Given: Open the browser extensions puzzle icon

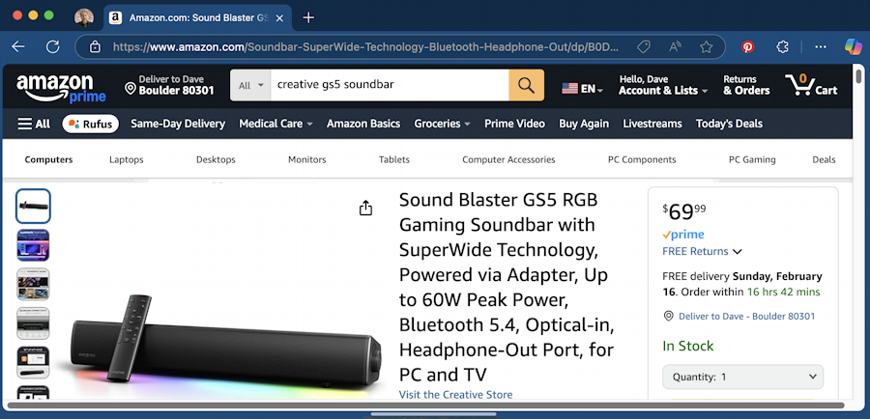Looking at the screenshot, I should [x=782, y=47].
